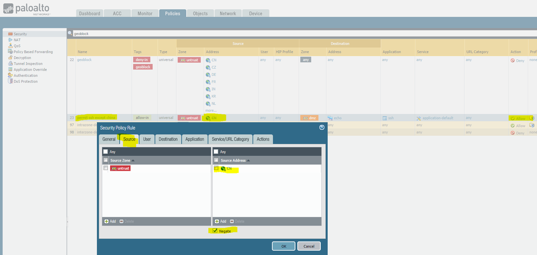Screen dimensions: 537x255
Task: Select the Source tab in rule dialog
Action: click(129, 139)
